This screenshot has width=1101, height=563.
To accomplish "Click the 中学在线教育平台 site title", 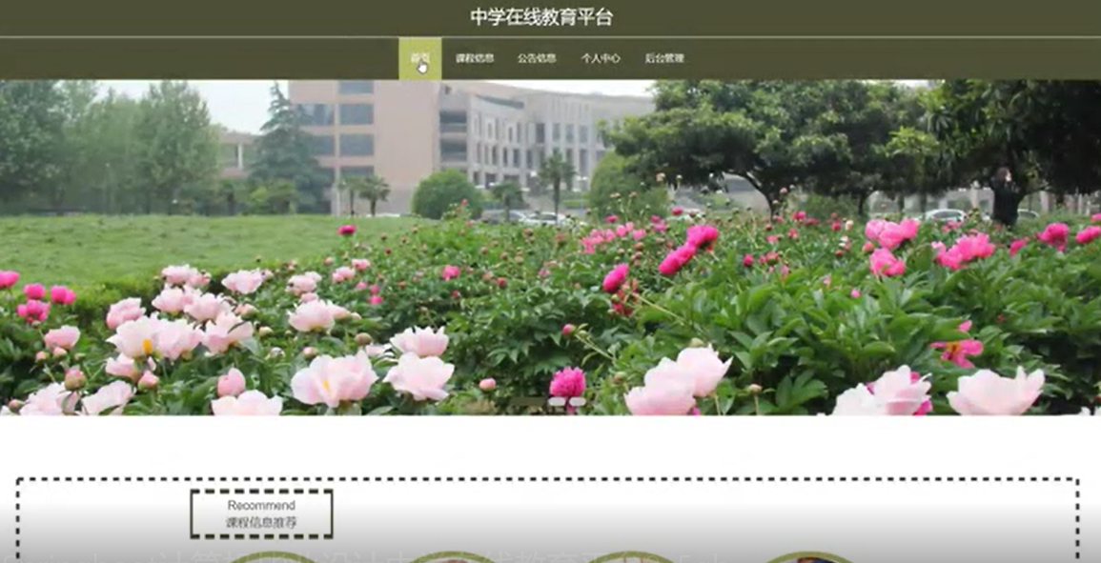I will click(x=541, y=17).
